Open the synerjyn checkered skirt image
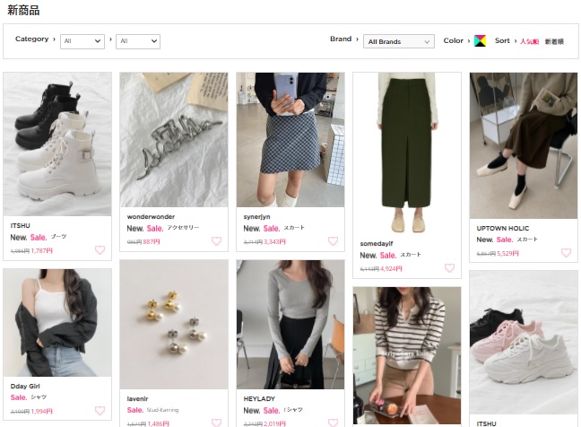 pyautogui.click(x=290, y=140)
